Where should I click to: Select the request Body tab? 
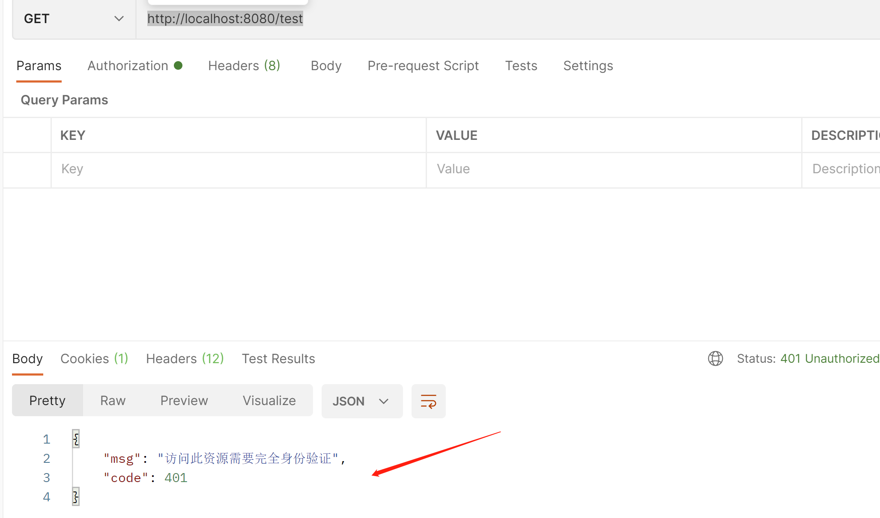pos(326,66)
